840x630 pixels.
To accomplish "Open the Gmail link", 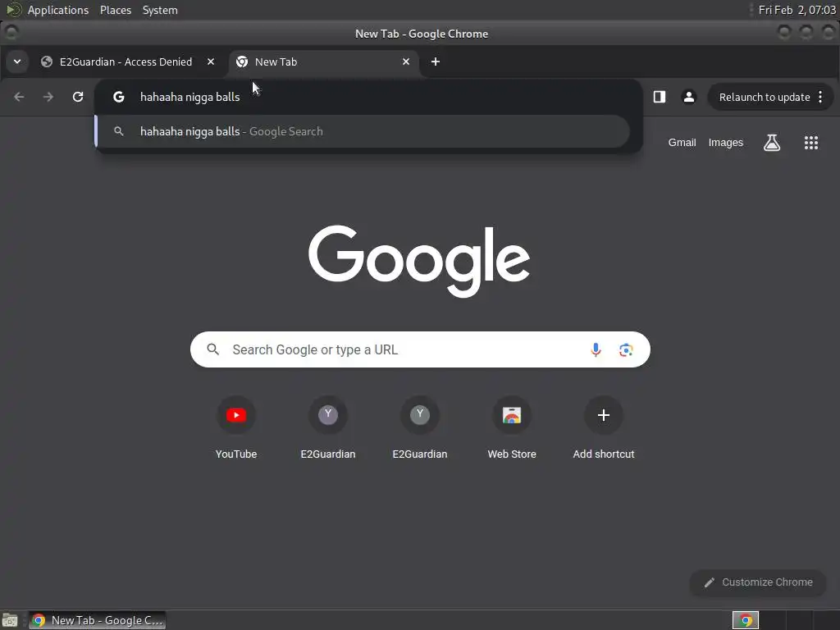I will pyautogui.click(x=682, y=143).
